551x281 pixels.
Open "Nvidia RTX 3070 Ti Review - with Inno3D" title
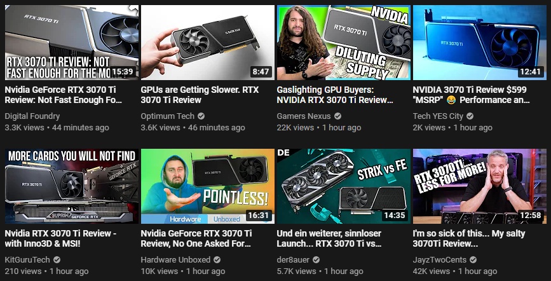[60, 238]
